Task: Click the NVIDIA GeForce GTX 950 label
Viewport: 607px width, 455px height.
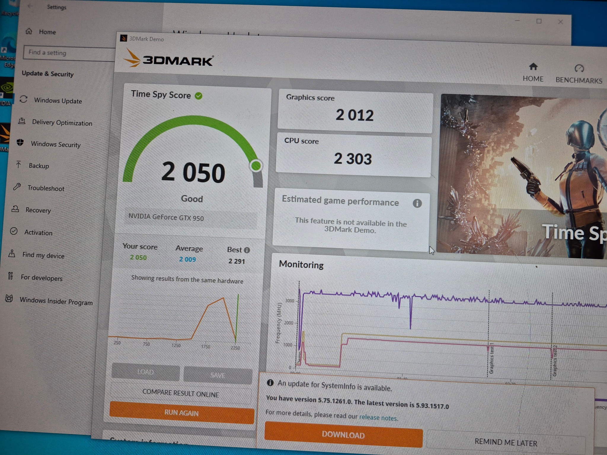Action: click(166, 217)
